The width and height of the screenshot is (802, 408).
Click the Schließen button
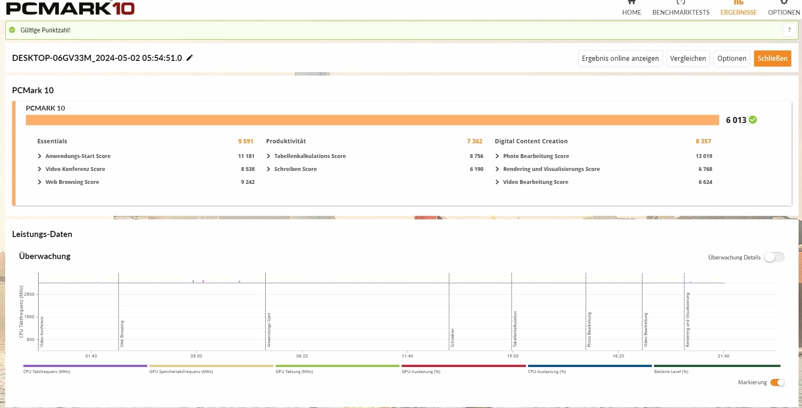point(772,58)
